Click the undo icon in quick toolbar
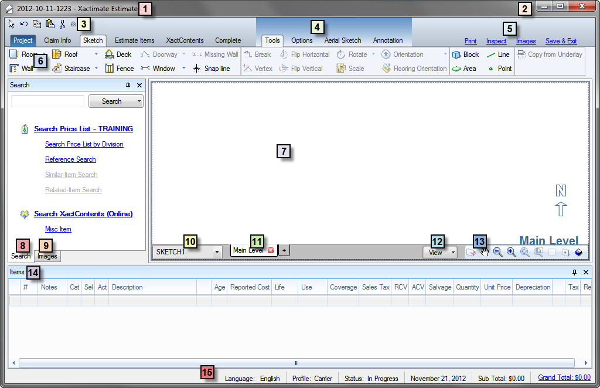Viewport: 600px width, 388px height. tap(24, 24)
